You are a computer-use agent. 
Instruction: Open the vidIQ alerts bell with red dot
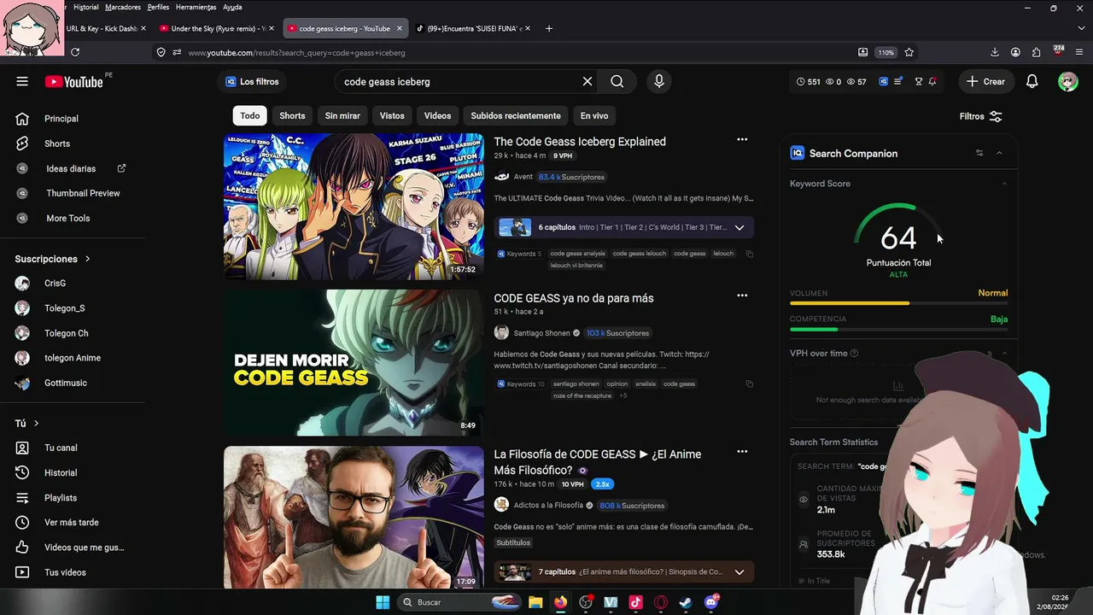[932, 82]
